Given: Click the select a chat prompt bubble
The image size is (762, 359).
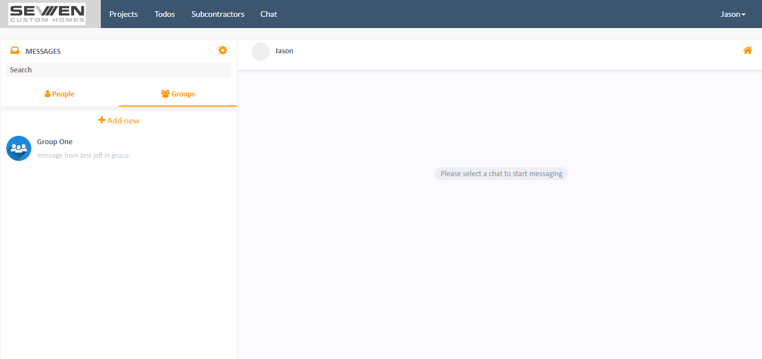Looking at the screenshot, I should tap(501, 173).
